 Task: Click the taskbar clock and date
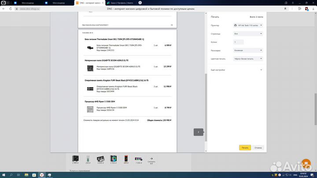click(303, 175)
